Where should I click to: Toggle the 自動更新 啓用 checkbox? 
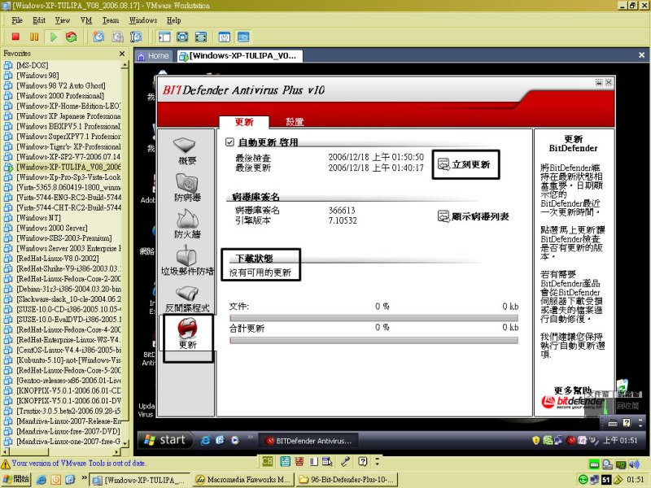click(229, 142)
